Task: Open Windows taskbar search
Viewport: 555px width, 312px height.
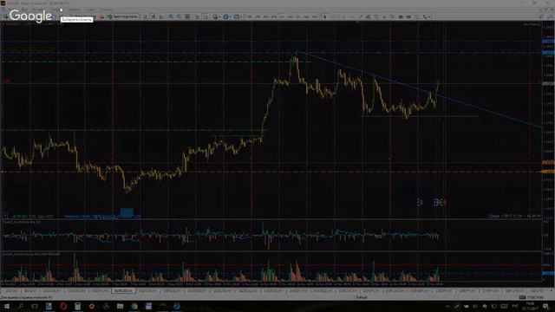Action: pos(21,306)
